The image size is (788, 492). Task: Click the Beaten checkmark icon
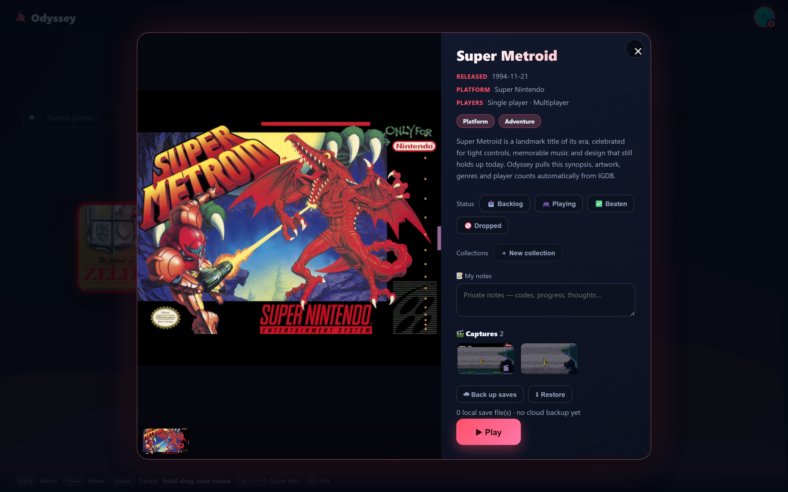point(599,204)
